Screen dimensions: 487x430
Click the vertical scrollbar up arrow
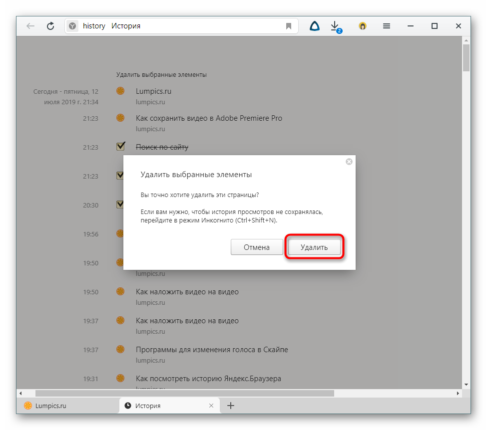pyautogui.click(x=466, y=40)
